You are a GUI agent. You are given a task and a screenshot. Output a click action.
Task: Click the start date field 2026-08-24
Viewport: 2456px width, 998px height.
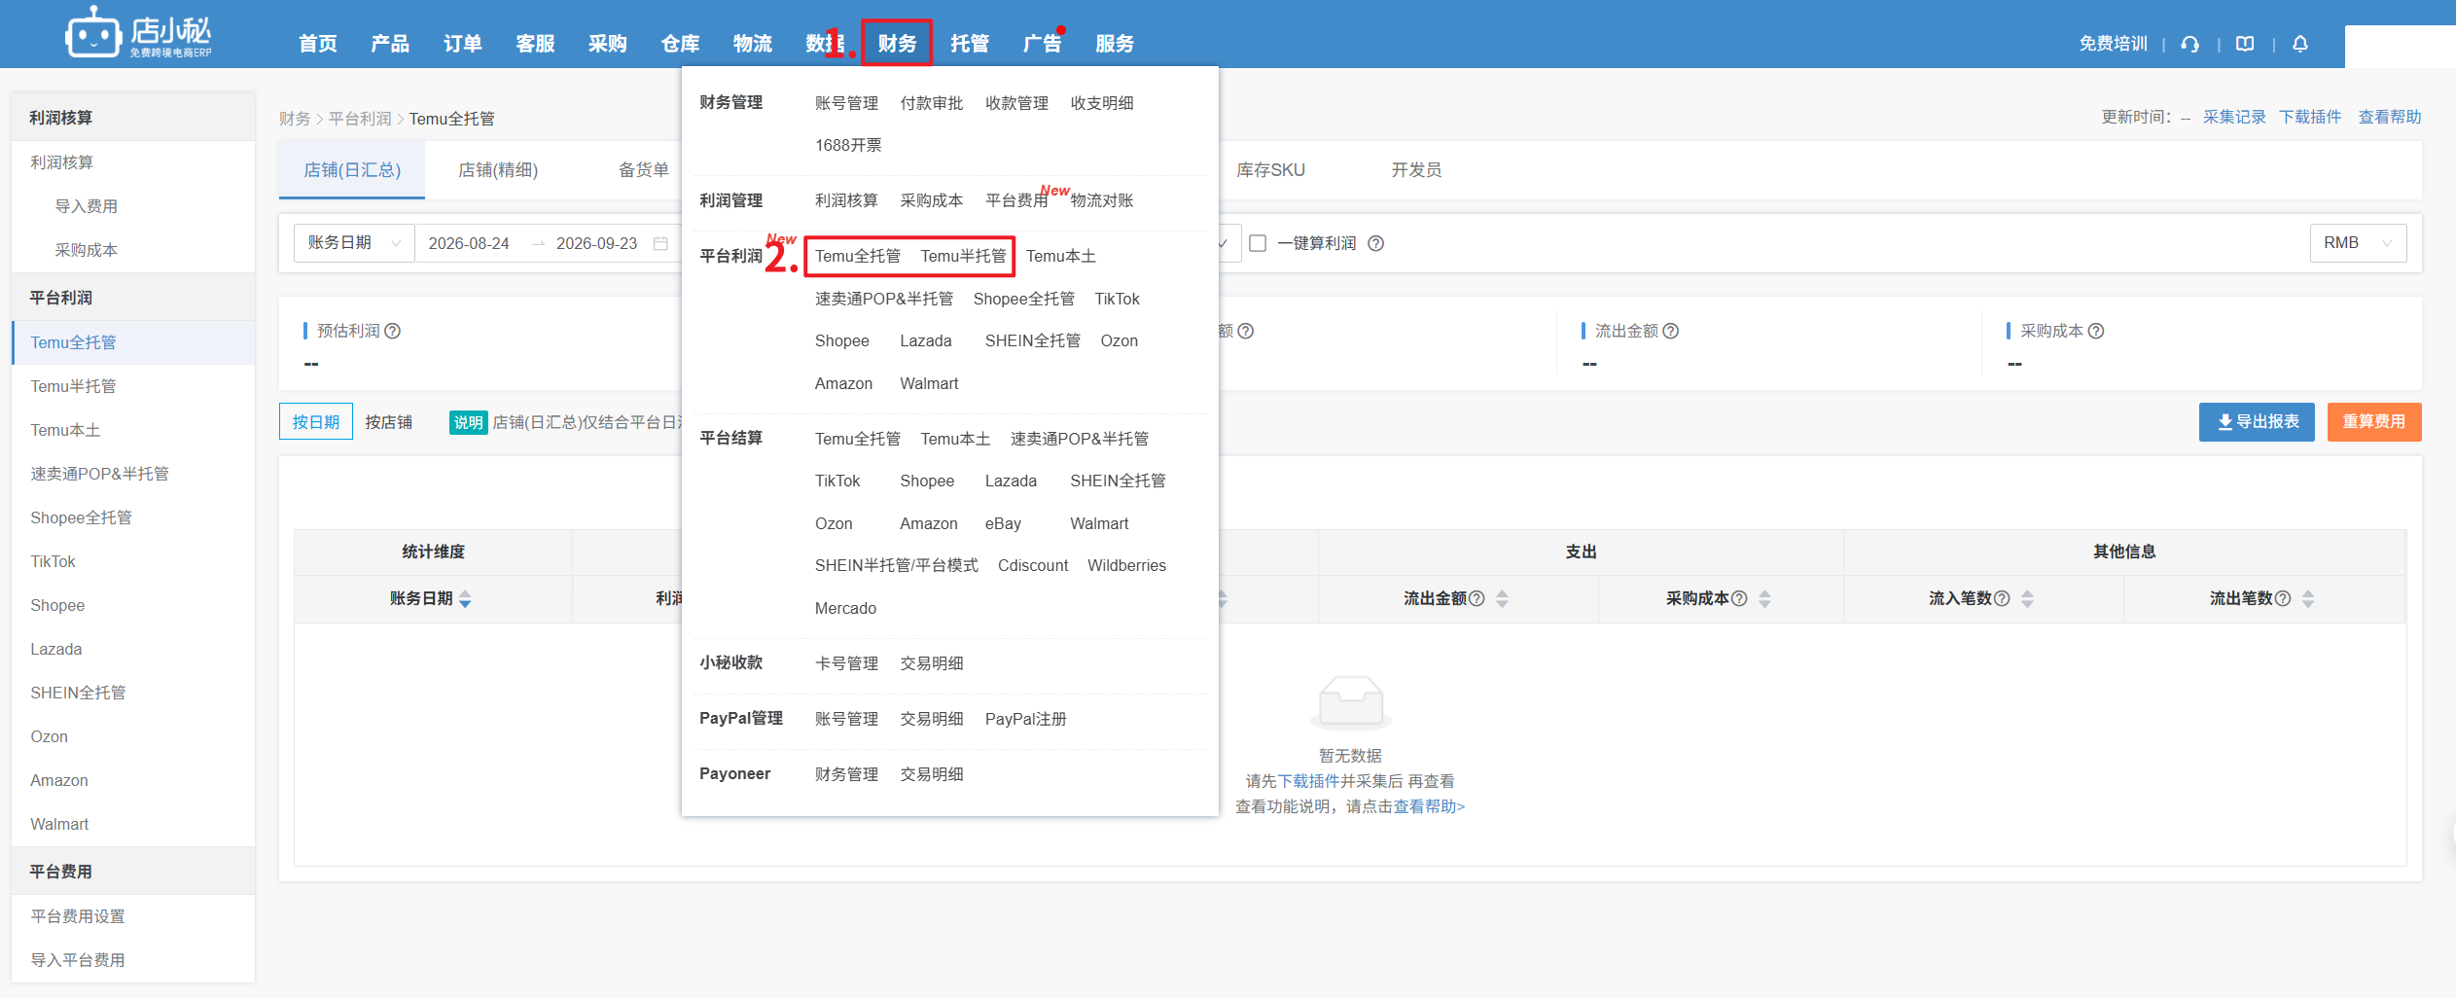[469, 243]
